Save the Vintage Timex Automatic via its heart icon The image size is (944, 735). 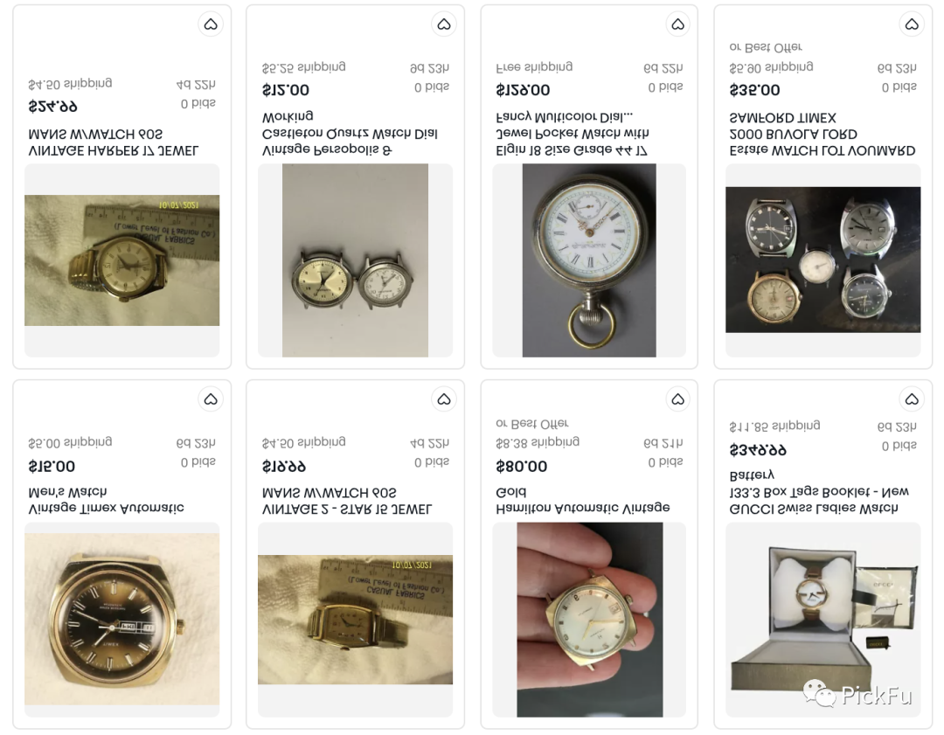coord(211,399)
